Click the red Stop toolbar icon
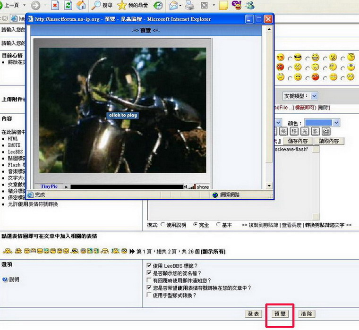Screen dimensions: 359x330 tap(55, 6)
